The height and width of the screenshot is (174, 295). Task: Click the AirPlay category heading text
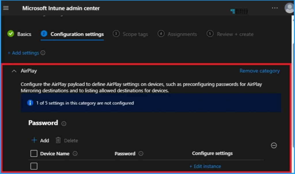click(29, 71)
